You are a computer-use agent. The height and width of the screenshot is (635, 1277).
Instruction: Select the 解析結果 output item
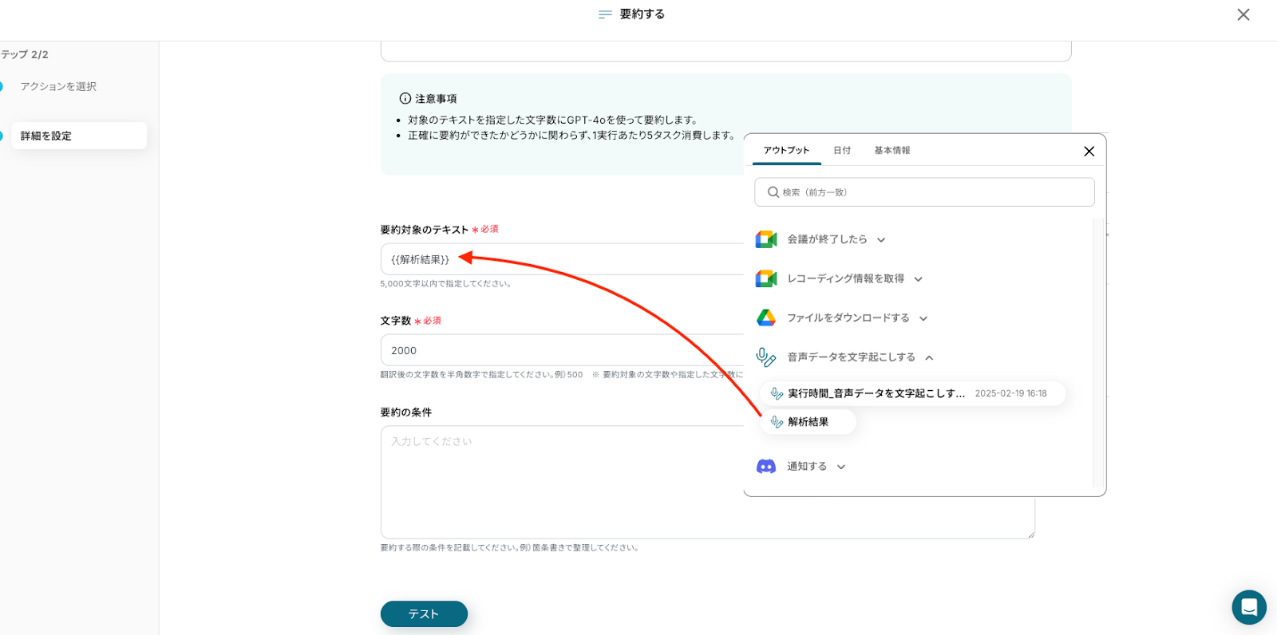coord(808,422)
